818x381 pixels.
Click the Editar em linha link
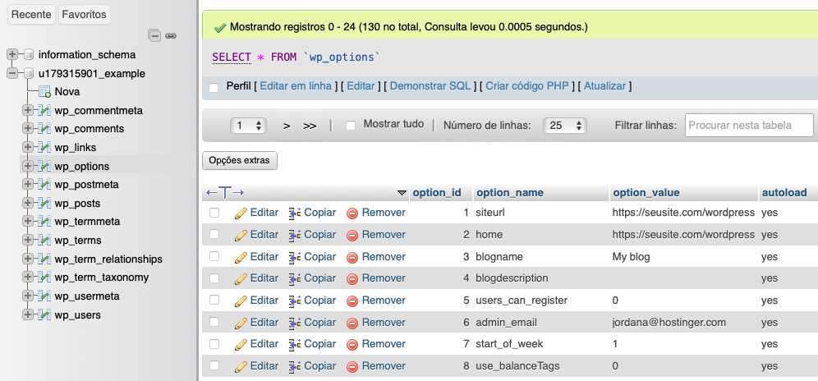tap(296, 86)
